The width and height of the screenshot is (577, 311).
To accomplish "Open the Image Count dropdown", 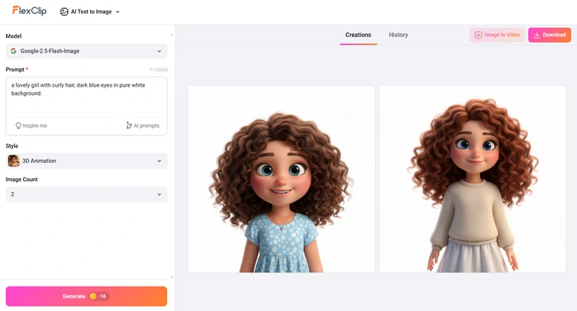I will click(x=87, y=194).
